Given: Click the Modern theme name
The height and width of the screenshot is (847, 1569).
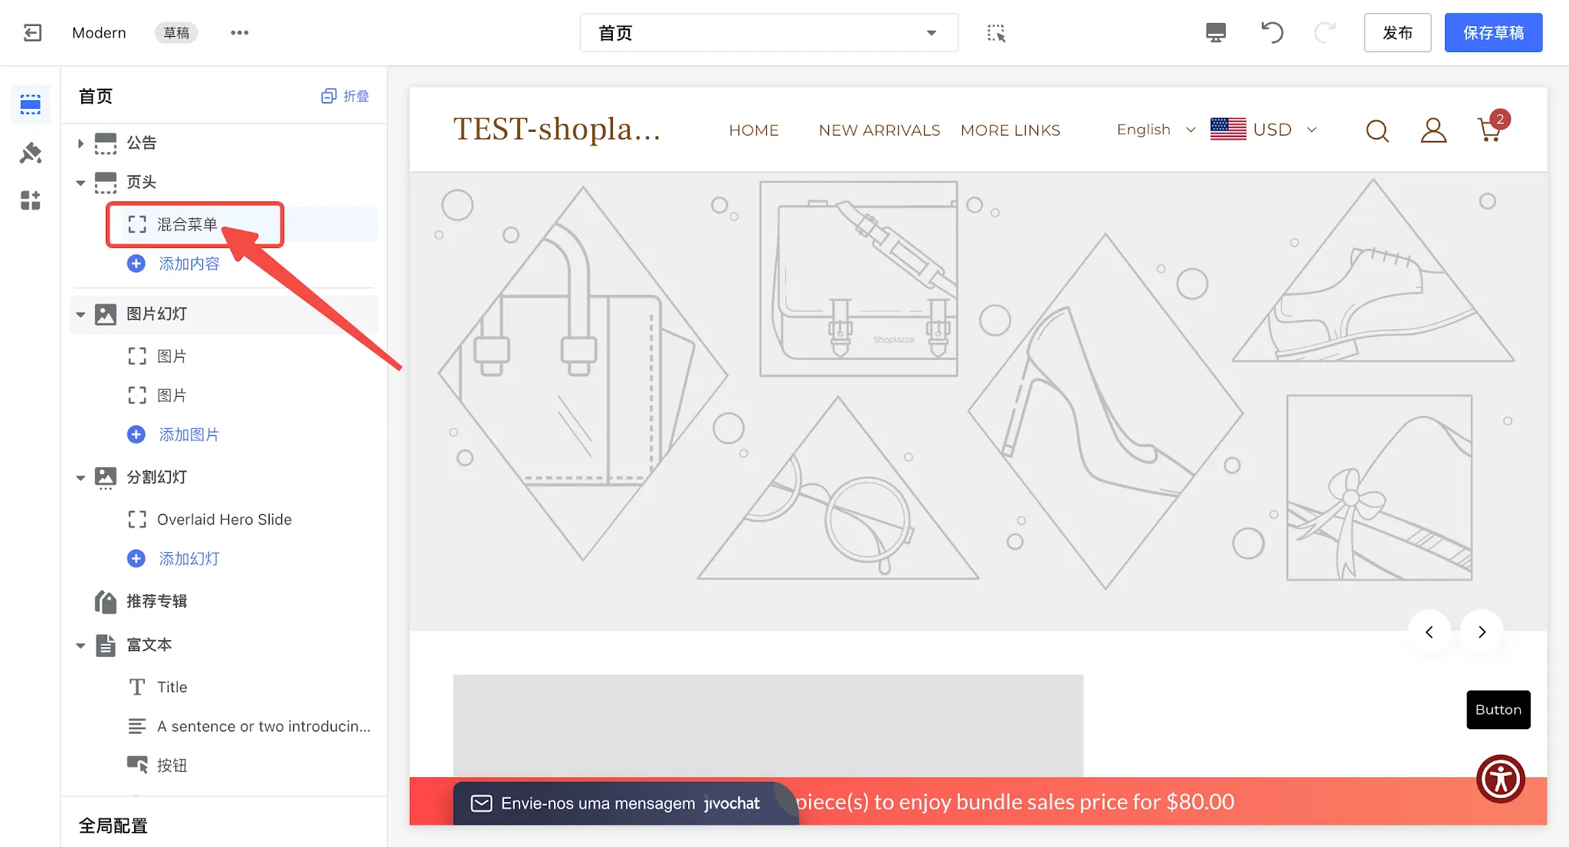Looking at the screenshot, I should click(x=99, y=33).
